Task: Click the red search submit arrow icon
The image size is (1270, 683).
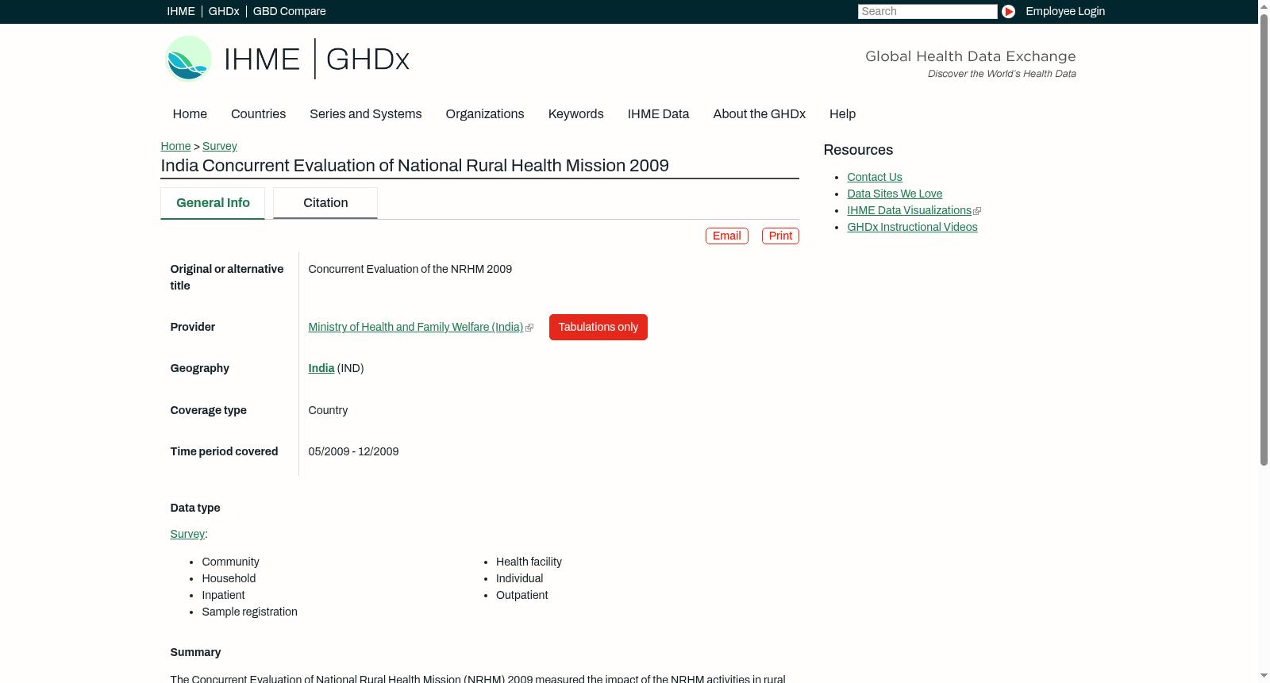Action: [x=1008, y=11]
